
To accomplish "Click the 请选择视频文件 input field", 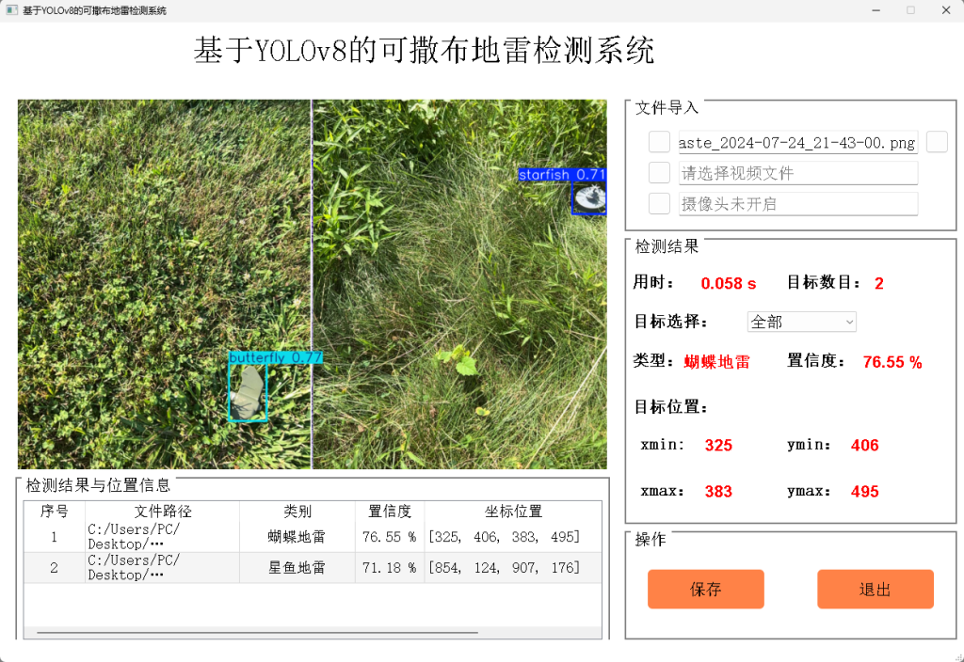I will (797, 173).
